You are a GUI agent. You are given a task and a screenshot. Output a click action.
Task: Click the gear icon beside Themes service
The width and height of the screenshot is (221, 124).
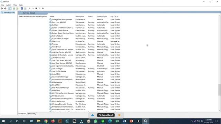(x=50, y=44)
